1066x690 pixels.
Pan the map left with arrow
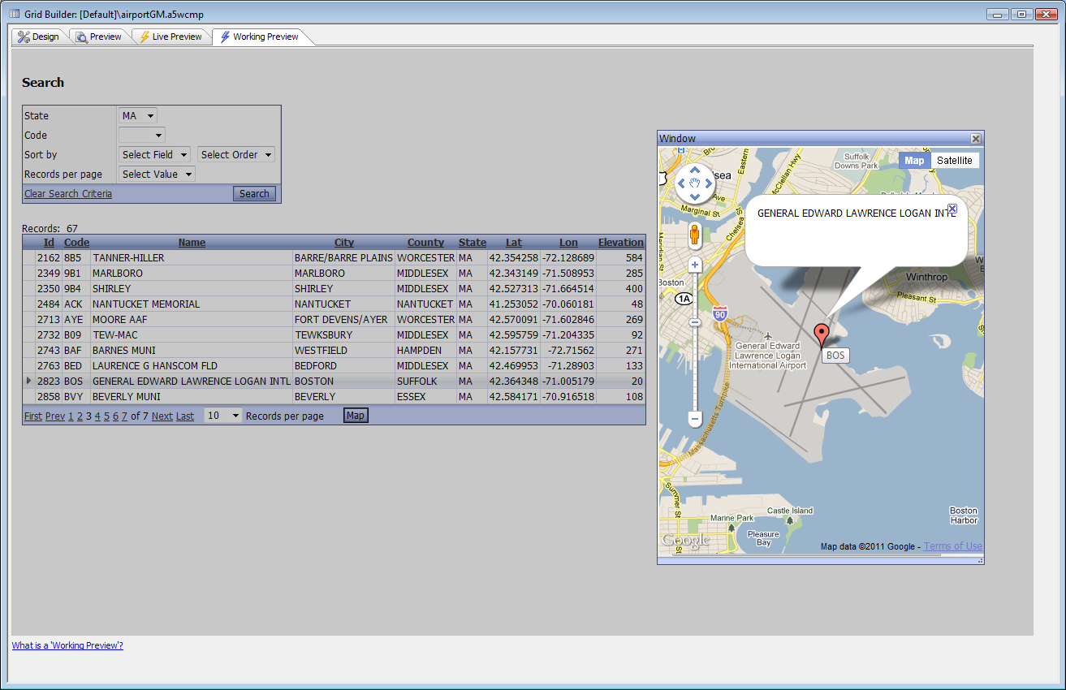(682, 183)
